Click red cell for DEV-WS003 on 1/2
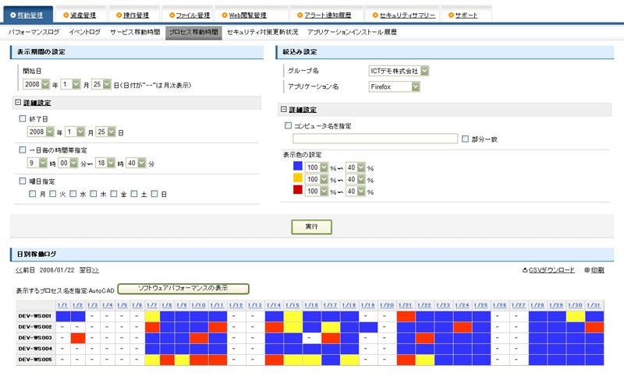624x383 pixels. click(x=78, y=338)
